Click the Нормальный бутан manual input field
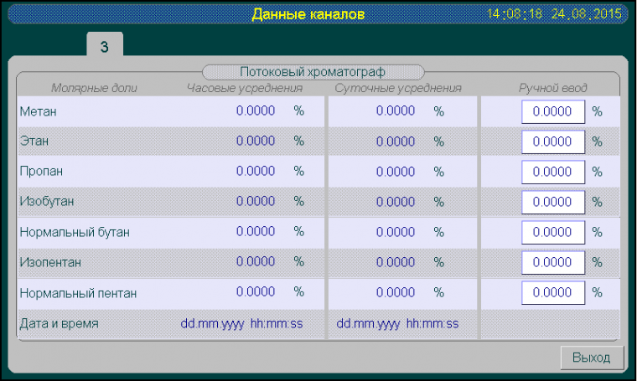637x381 pixels. [552, 232]
